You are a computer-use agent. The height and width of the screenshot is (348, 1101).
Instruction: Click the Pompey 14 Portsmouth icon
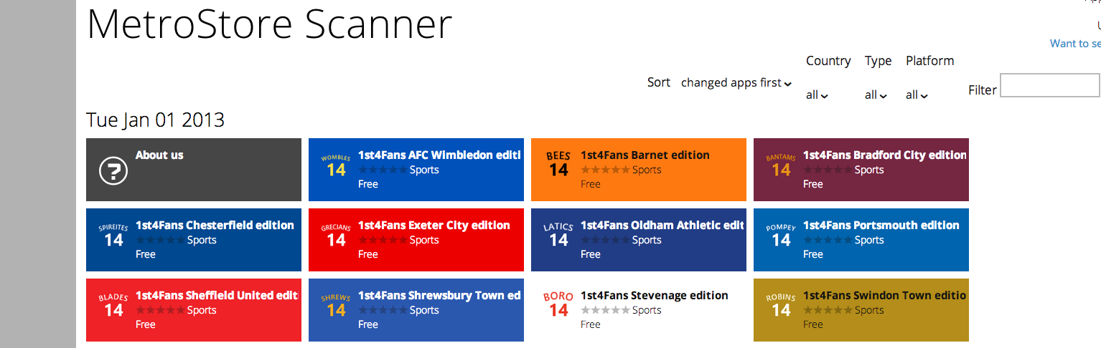pyautogui.click(x=781, y=236)
